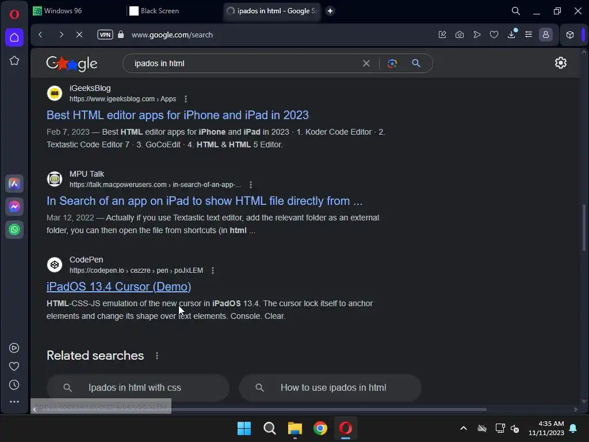Open the Opera home start page icon
589x442 pixels.
tap(14, 37)
